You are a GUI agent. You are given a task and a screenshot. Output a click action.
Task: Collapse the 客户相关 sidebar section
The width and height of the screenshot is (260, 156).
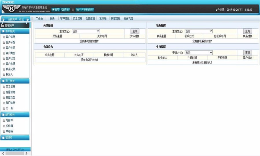coord(15,31)
